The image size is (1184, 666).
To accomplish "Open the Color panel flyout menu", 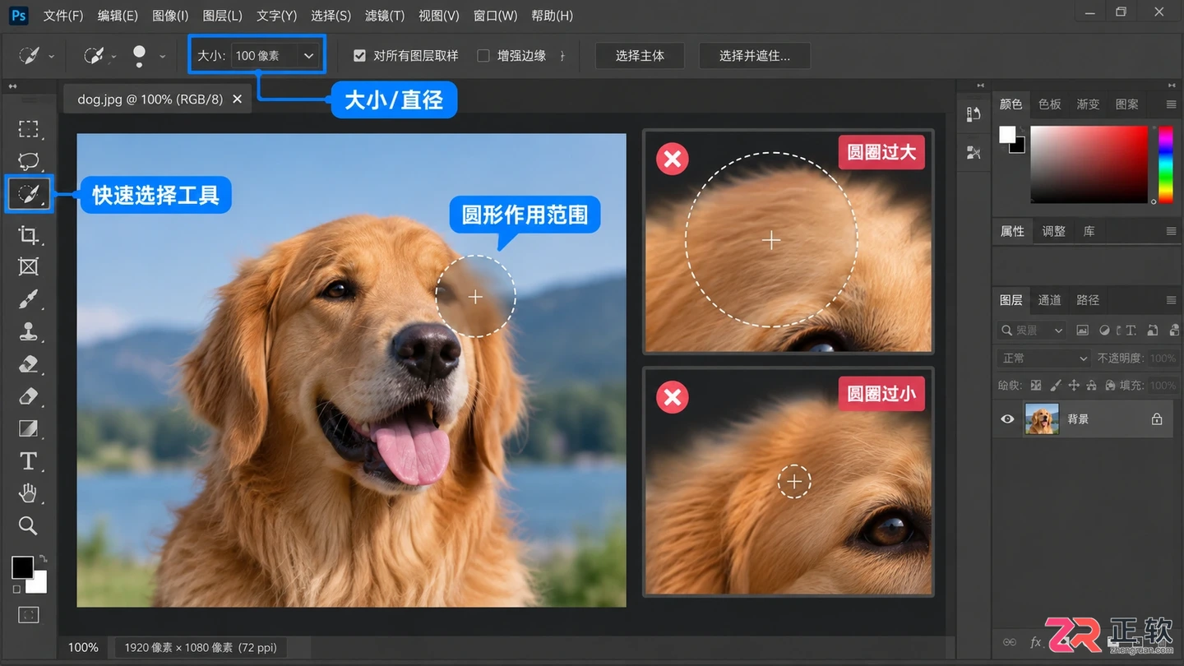I will [1171, 104].
